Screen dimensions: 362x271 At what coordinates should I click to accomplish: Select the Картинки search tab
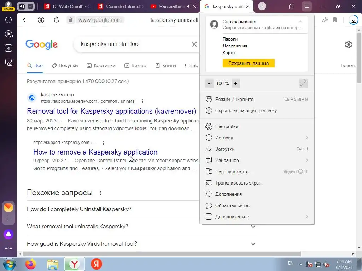(x=101, y=65)
